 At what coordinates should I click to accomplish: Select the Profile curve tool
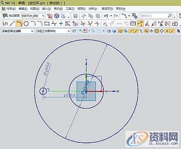[5, 24]
